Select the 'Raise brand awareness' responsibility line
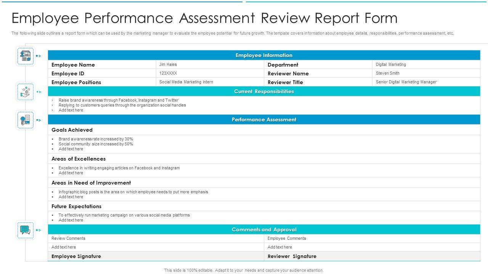This screenshot has height=274, width=488. pos(119,100)
